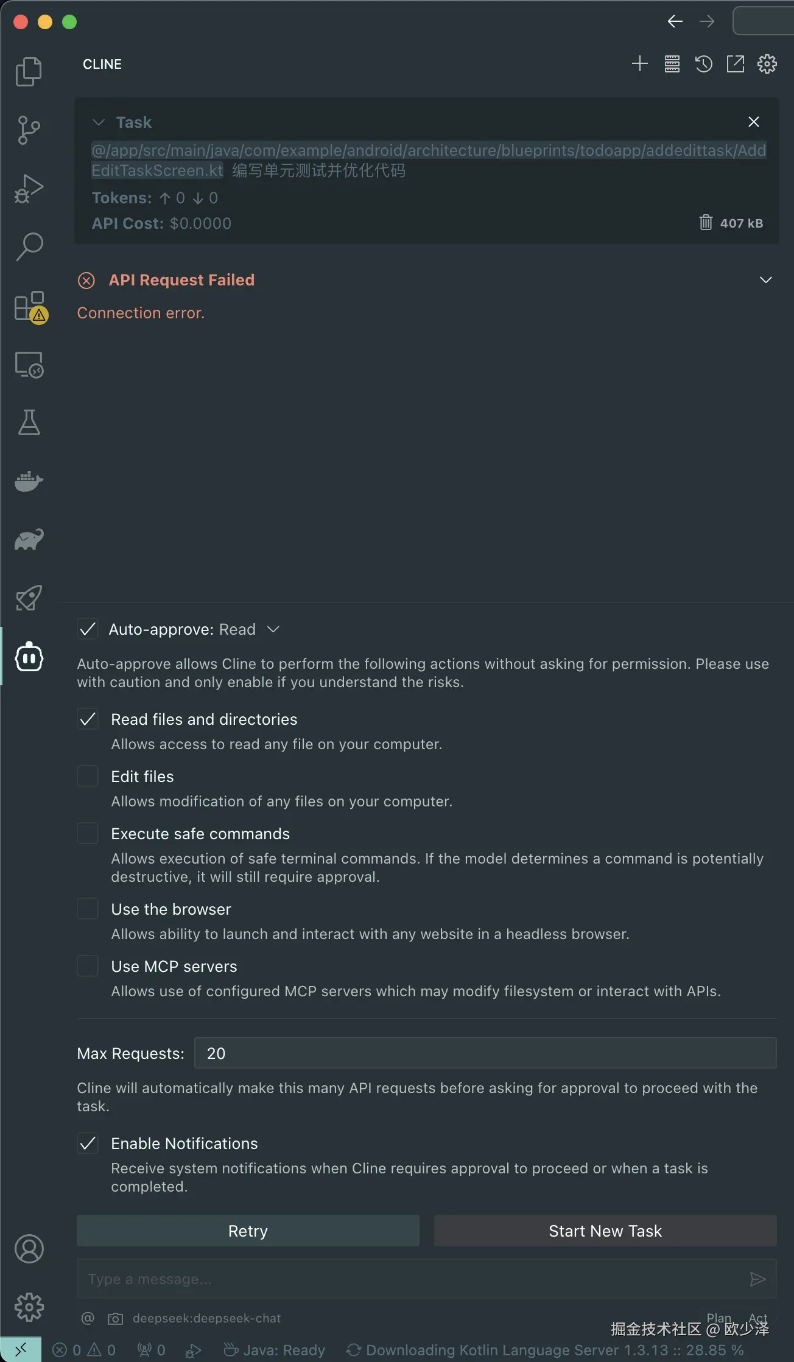794x1362 pixels.
Task: Collapse the Auto-approve settings chevron
Action: pos(273,629)
